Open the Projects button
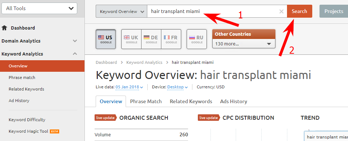 (334, 11)
